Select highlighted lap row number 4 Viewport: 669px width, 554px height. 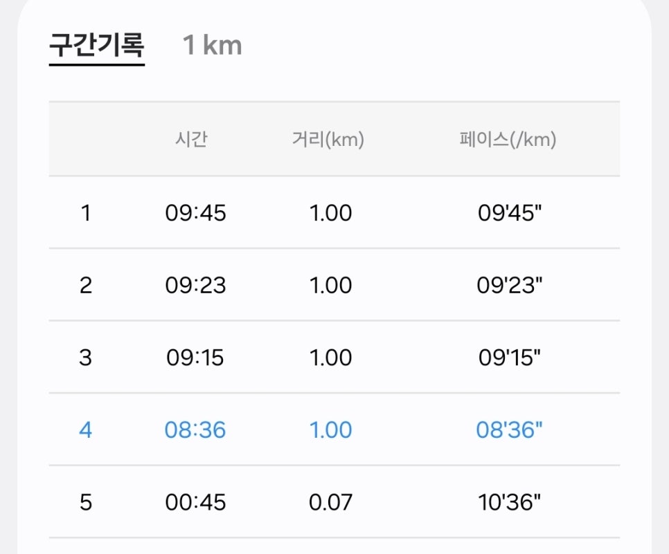pyautogui.click(x=334, y=430)
